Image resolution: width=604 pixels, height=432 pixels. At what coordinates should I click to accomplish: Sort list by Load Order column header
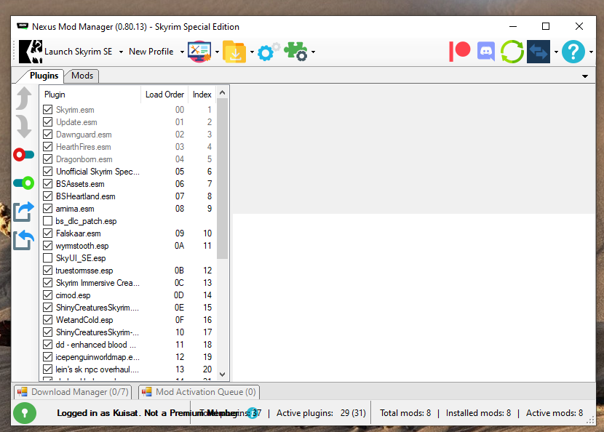[x=164, y=95]
